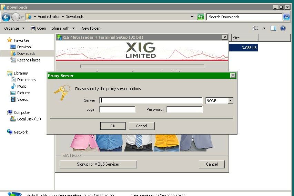This screenshot has width=294, height=196.
Task: Open the view options dropdown arrow
Action: pyautogui.click(x=264, y=28)
